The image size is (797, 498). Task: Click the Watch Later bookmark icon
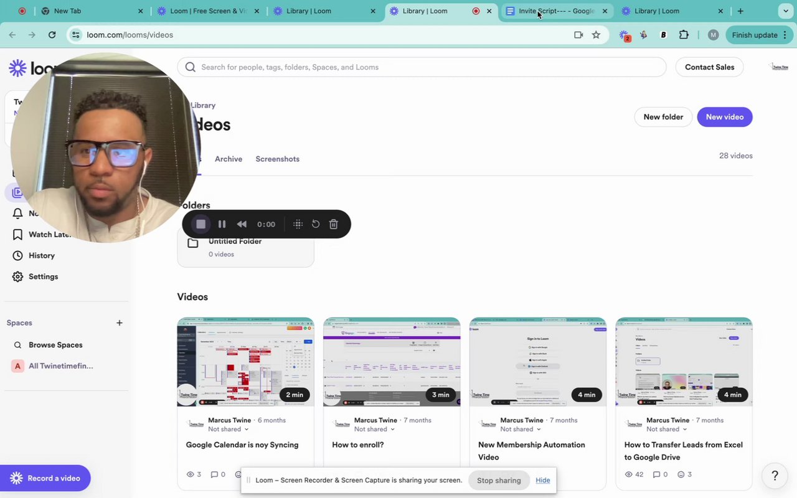coord(17,235)
